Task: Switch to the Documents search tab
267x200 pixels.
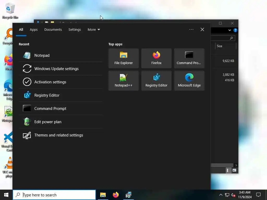Action: pyautogui.click(x=53, y=30)
